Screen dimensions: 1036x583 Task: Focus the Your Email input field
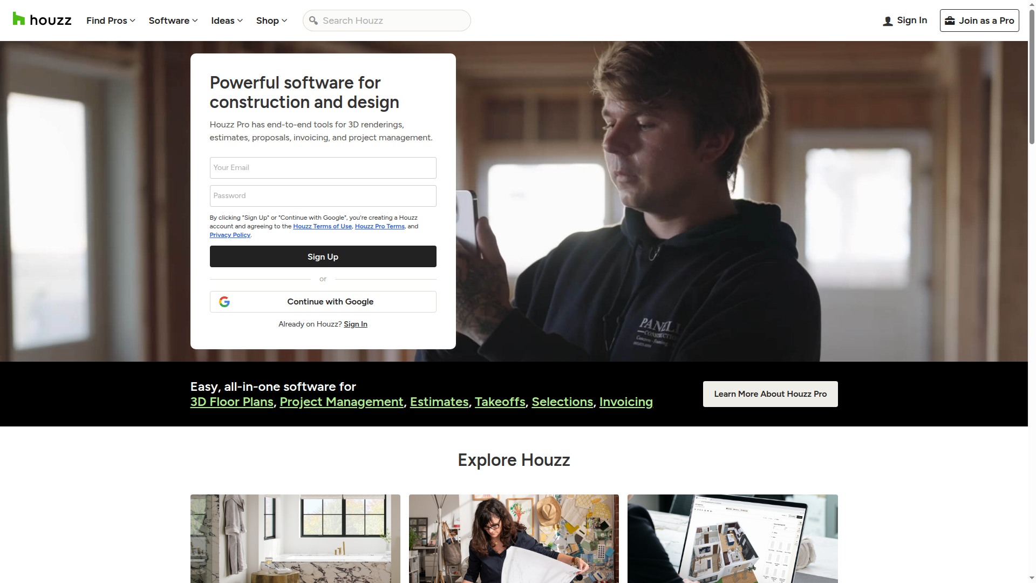click(x=323, y=167)
